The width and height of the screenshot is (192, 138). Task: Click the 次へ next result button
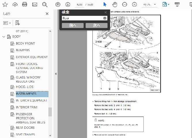click(96, 25)
